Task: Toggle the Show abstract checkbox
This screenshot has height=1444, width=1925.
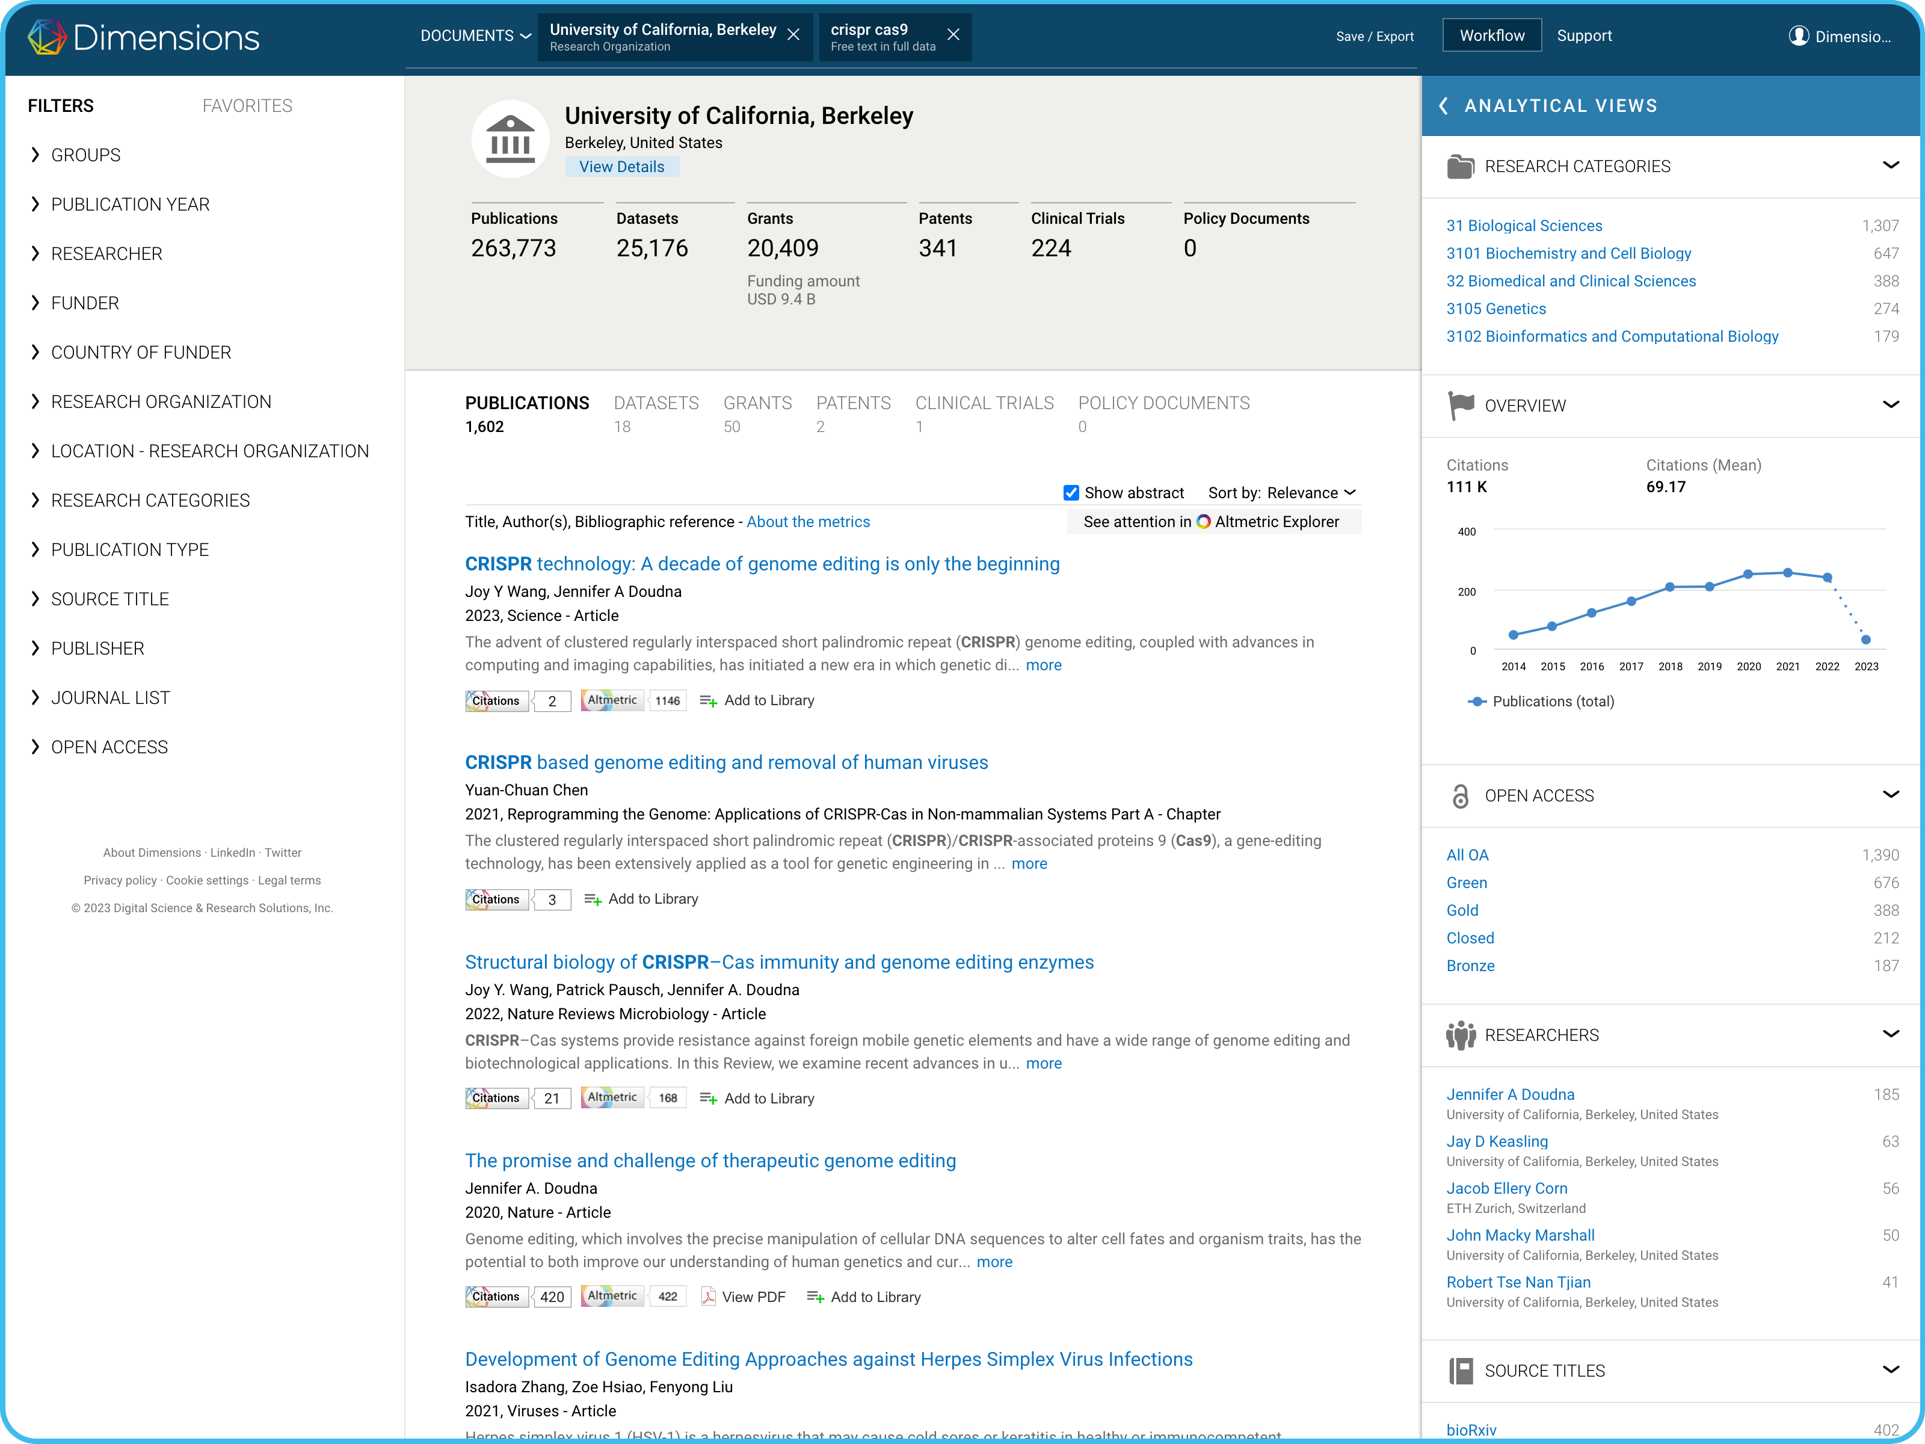Action: coord(1071,493)
